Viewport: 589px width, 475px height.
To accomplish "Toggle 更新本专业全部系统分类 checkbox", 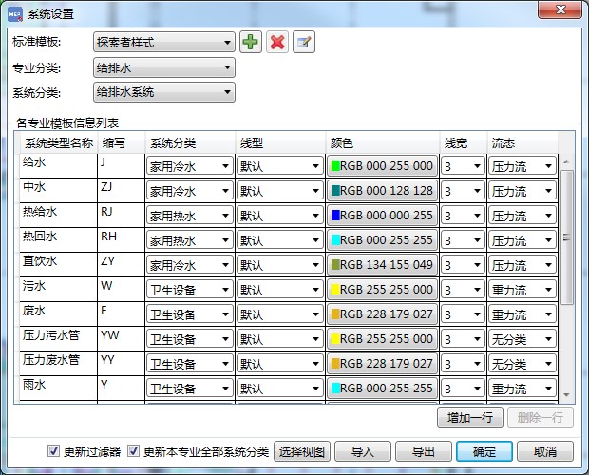I will (134, 451).
